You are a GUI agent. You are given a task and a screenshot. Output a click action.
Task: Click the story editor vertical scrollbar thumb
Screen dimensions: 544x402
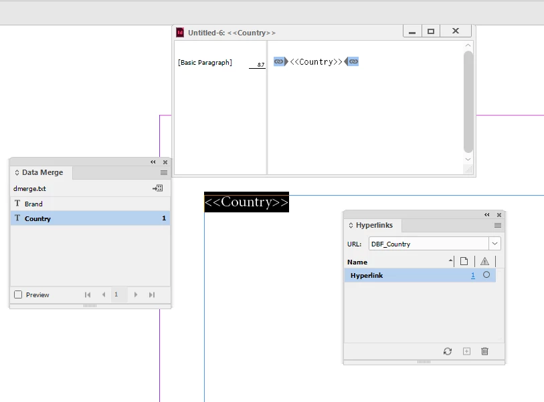[468, 102]
